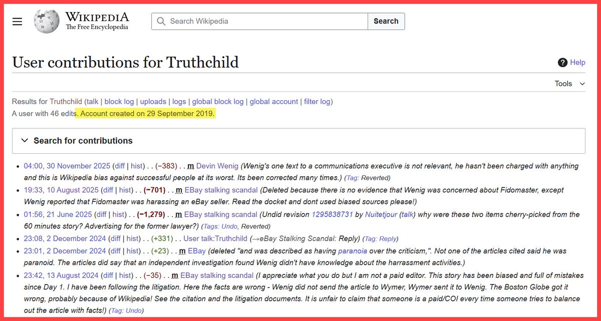
Task: Click the Search button
Action: pos(386,22)
